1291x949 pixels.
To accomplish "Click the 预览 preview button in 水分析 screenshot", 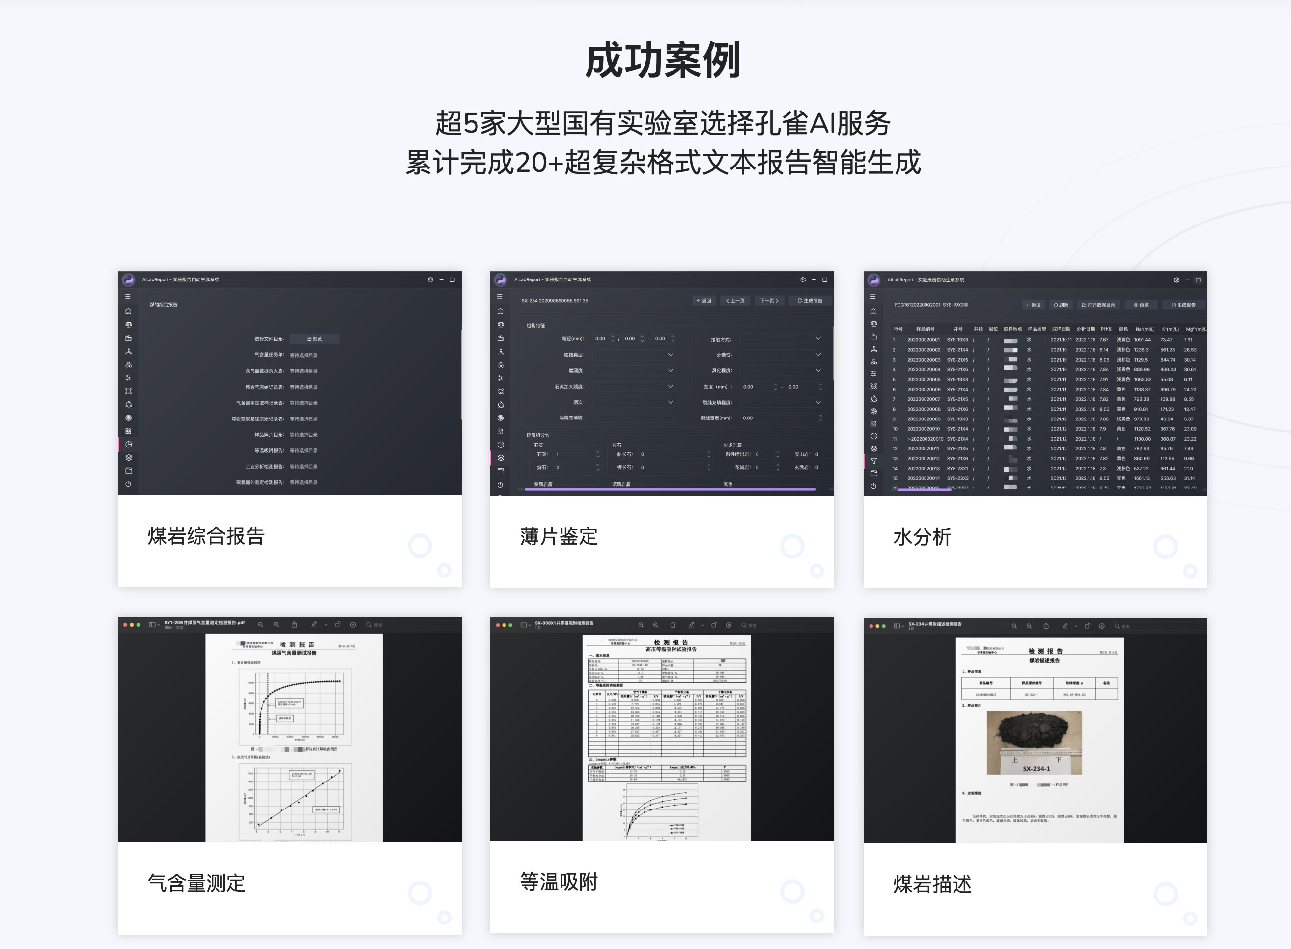I will [x=1141, y=305].
